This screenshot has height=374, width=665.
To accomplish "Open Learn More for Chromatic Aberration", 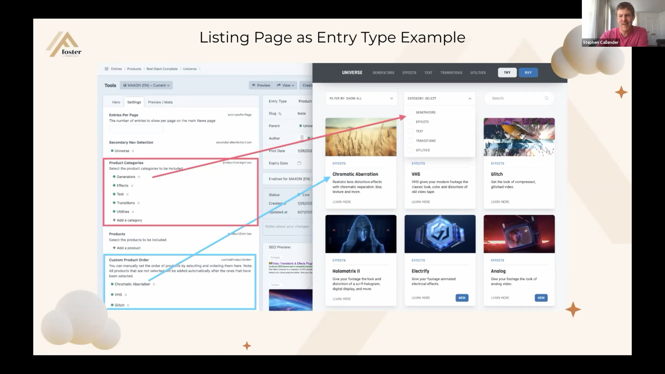I will (342, 202).
